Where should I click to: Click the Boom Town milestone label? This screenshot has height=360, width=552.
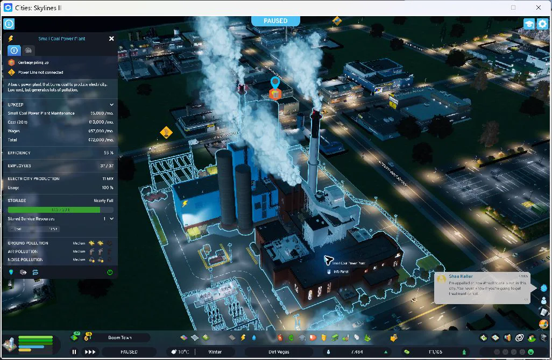click(x=119, y=338)
